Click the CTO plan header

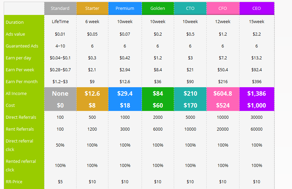coord(190,8)
